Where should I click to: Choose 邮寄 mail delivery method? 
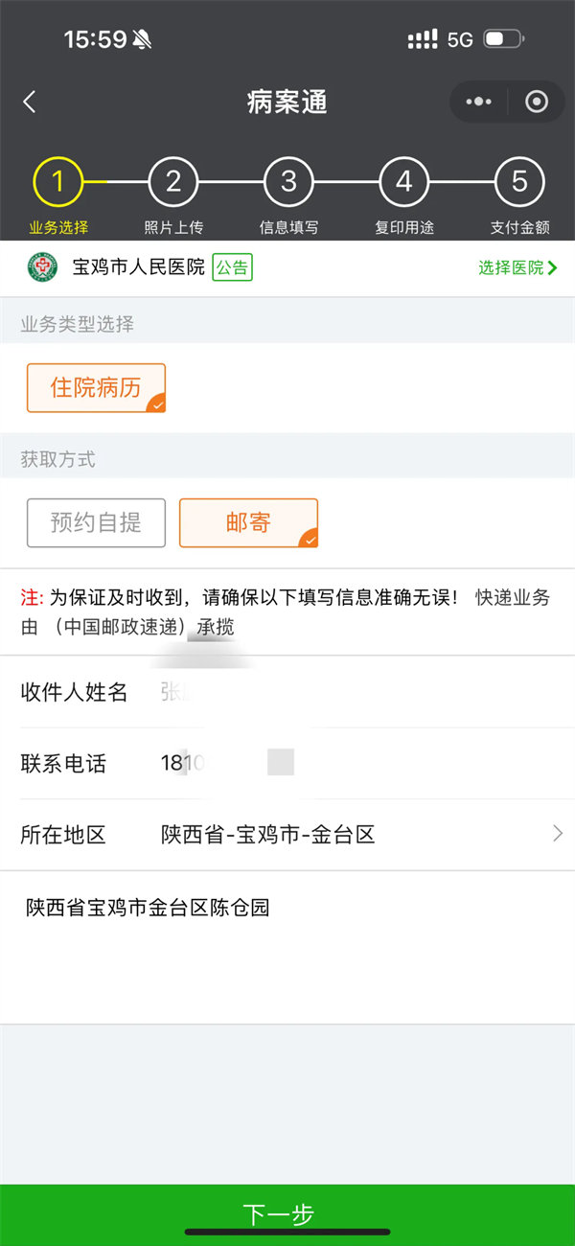point(248,522)
